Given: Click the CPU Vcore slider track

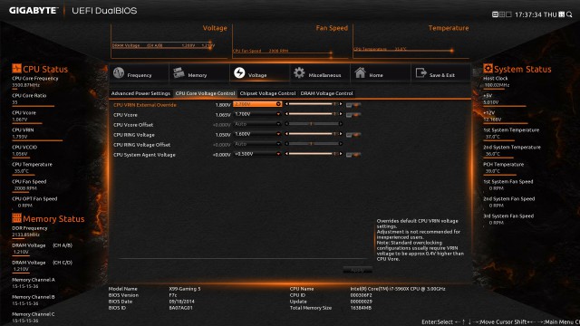Looking at the screenshot, I should click(314, 114).
